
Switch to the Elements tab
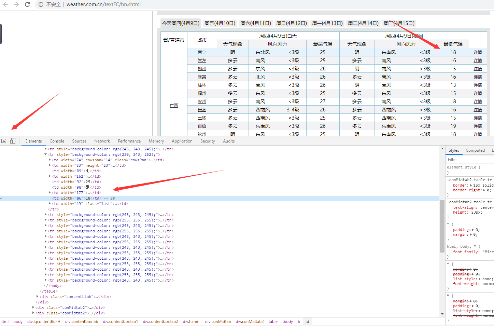point(33,141)
